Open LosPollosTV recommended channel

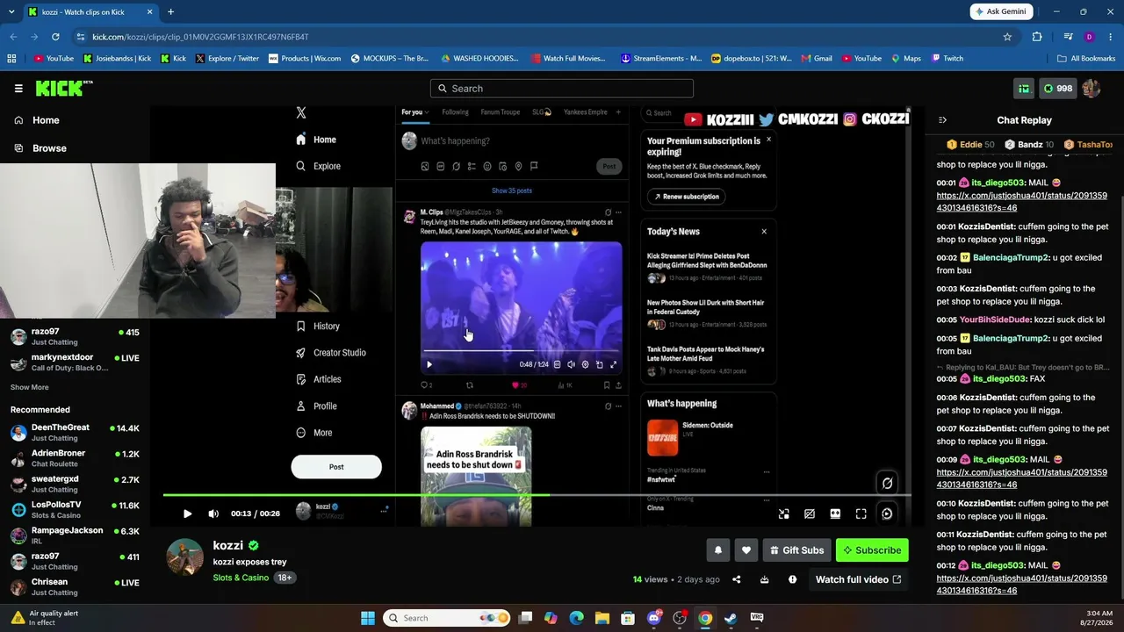click(75, 510)
